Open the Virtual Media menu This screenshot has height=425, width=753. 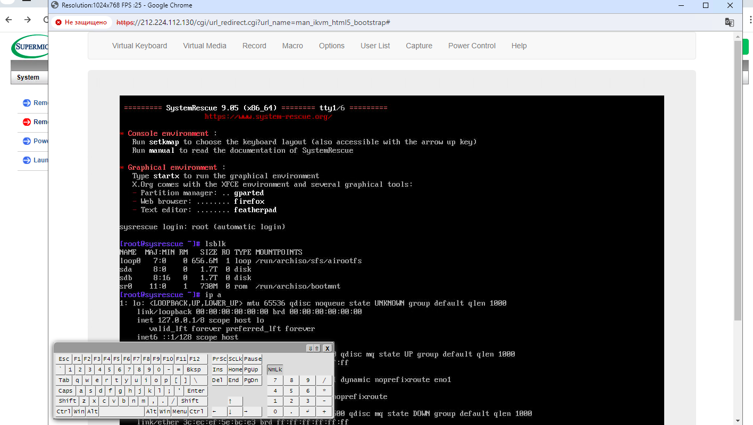pyautogui.click(x=205, y=46)
